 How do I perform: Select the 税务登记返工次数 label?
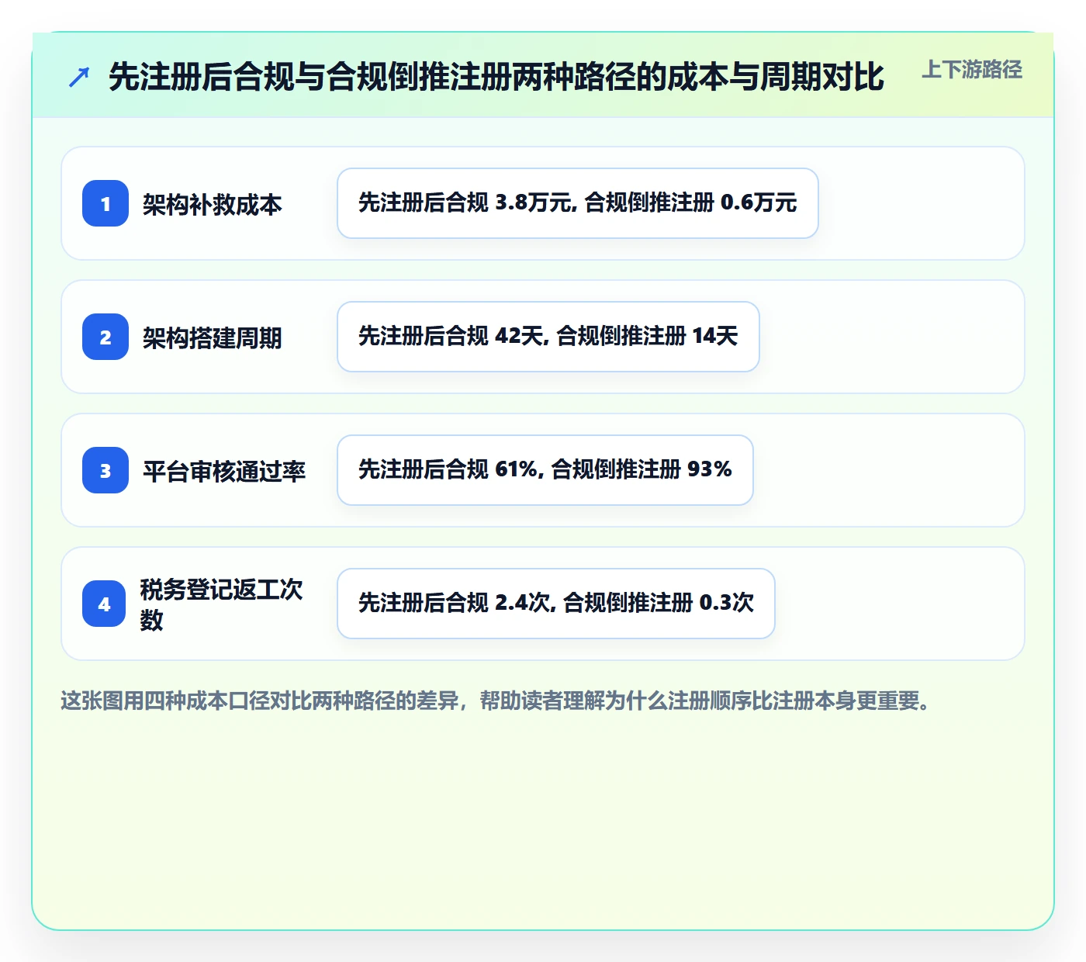click(222, 604)
